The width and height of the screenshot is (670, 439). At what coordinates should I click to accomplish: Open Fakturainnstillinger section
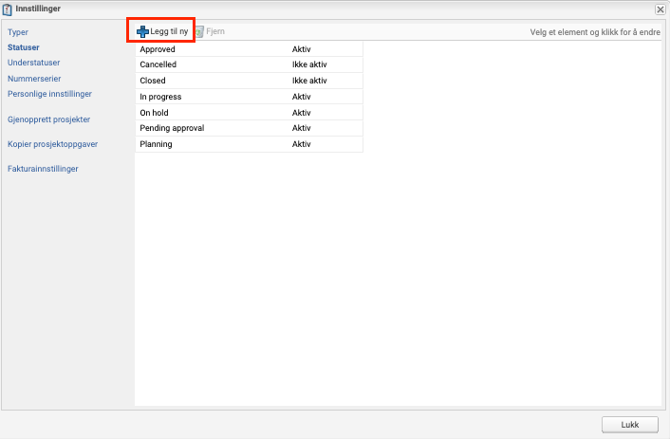point(43,169)
